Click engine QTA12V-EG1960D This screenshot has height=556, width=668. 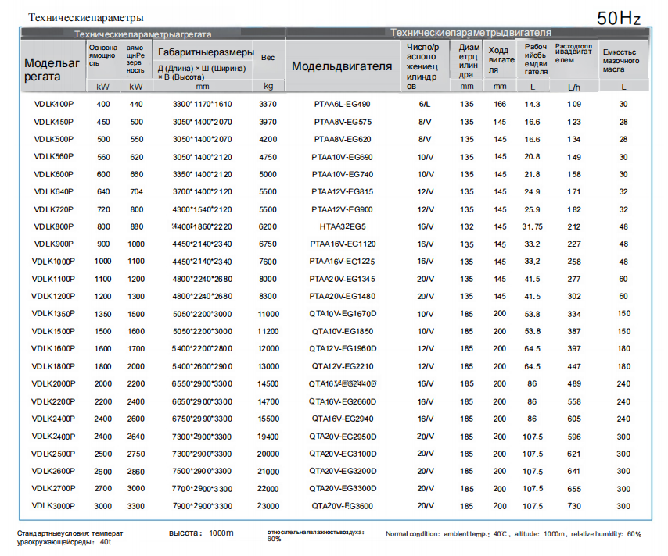[343, 348]
